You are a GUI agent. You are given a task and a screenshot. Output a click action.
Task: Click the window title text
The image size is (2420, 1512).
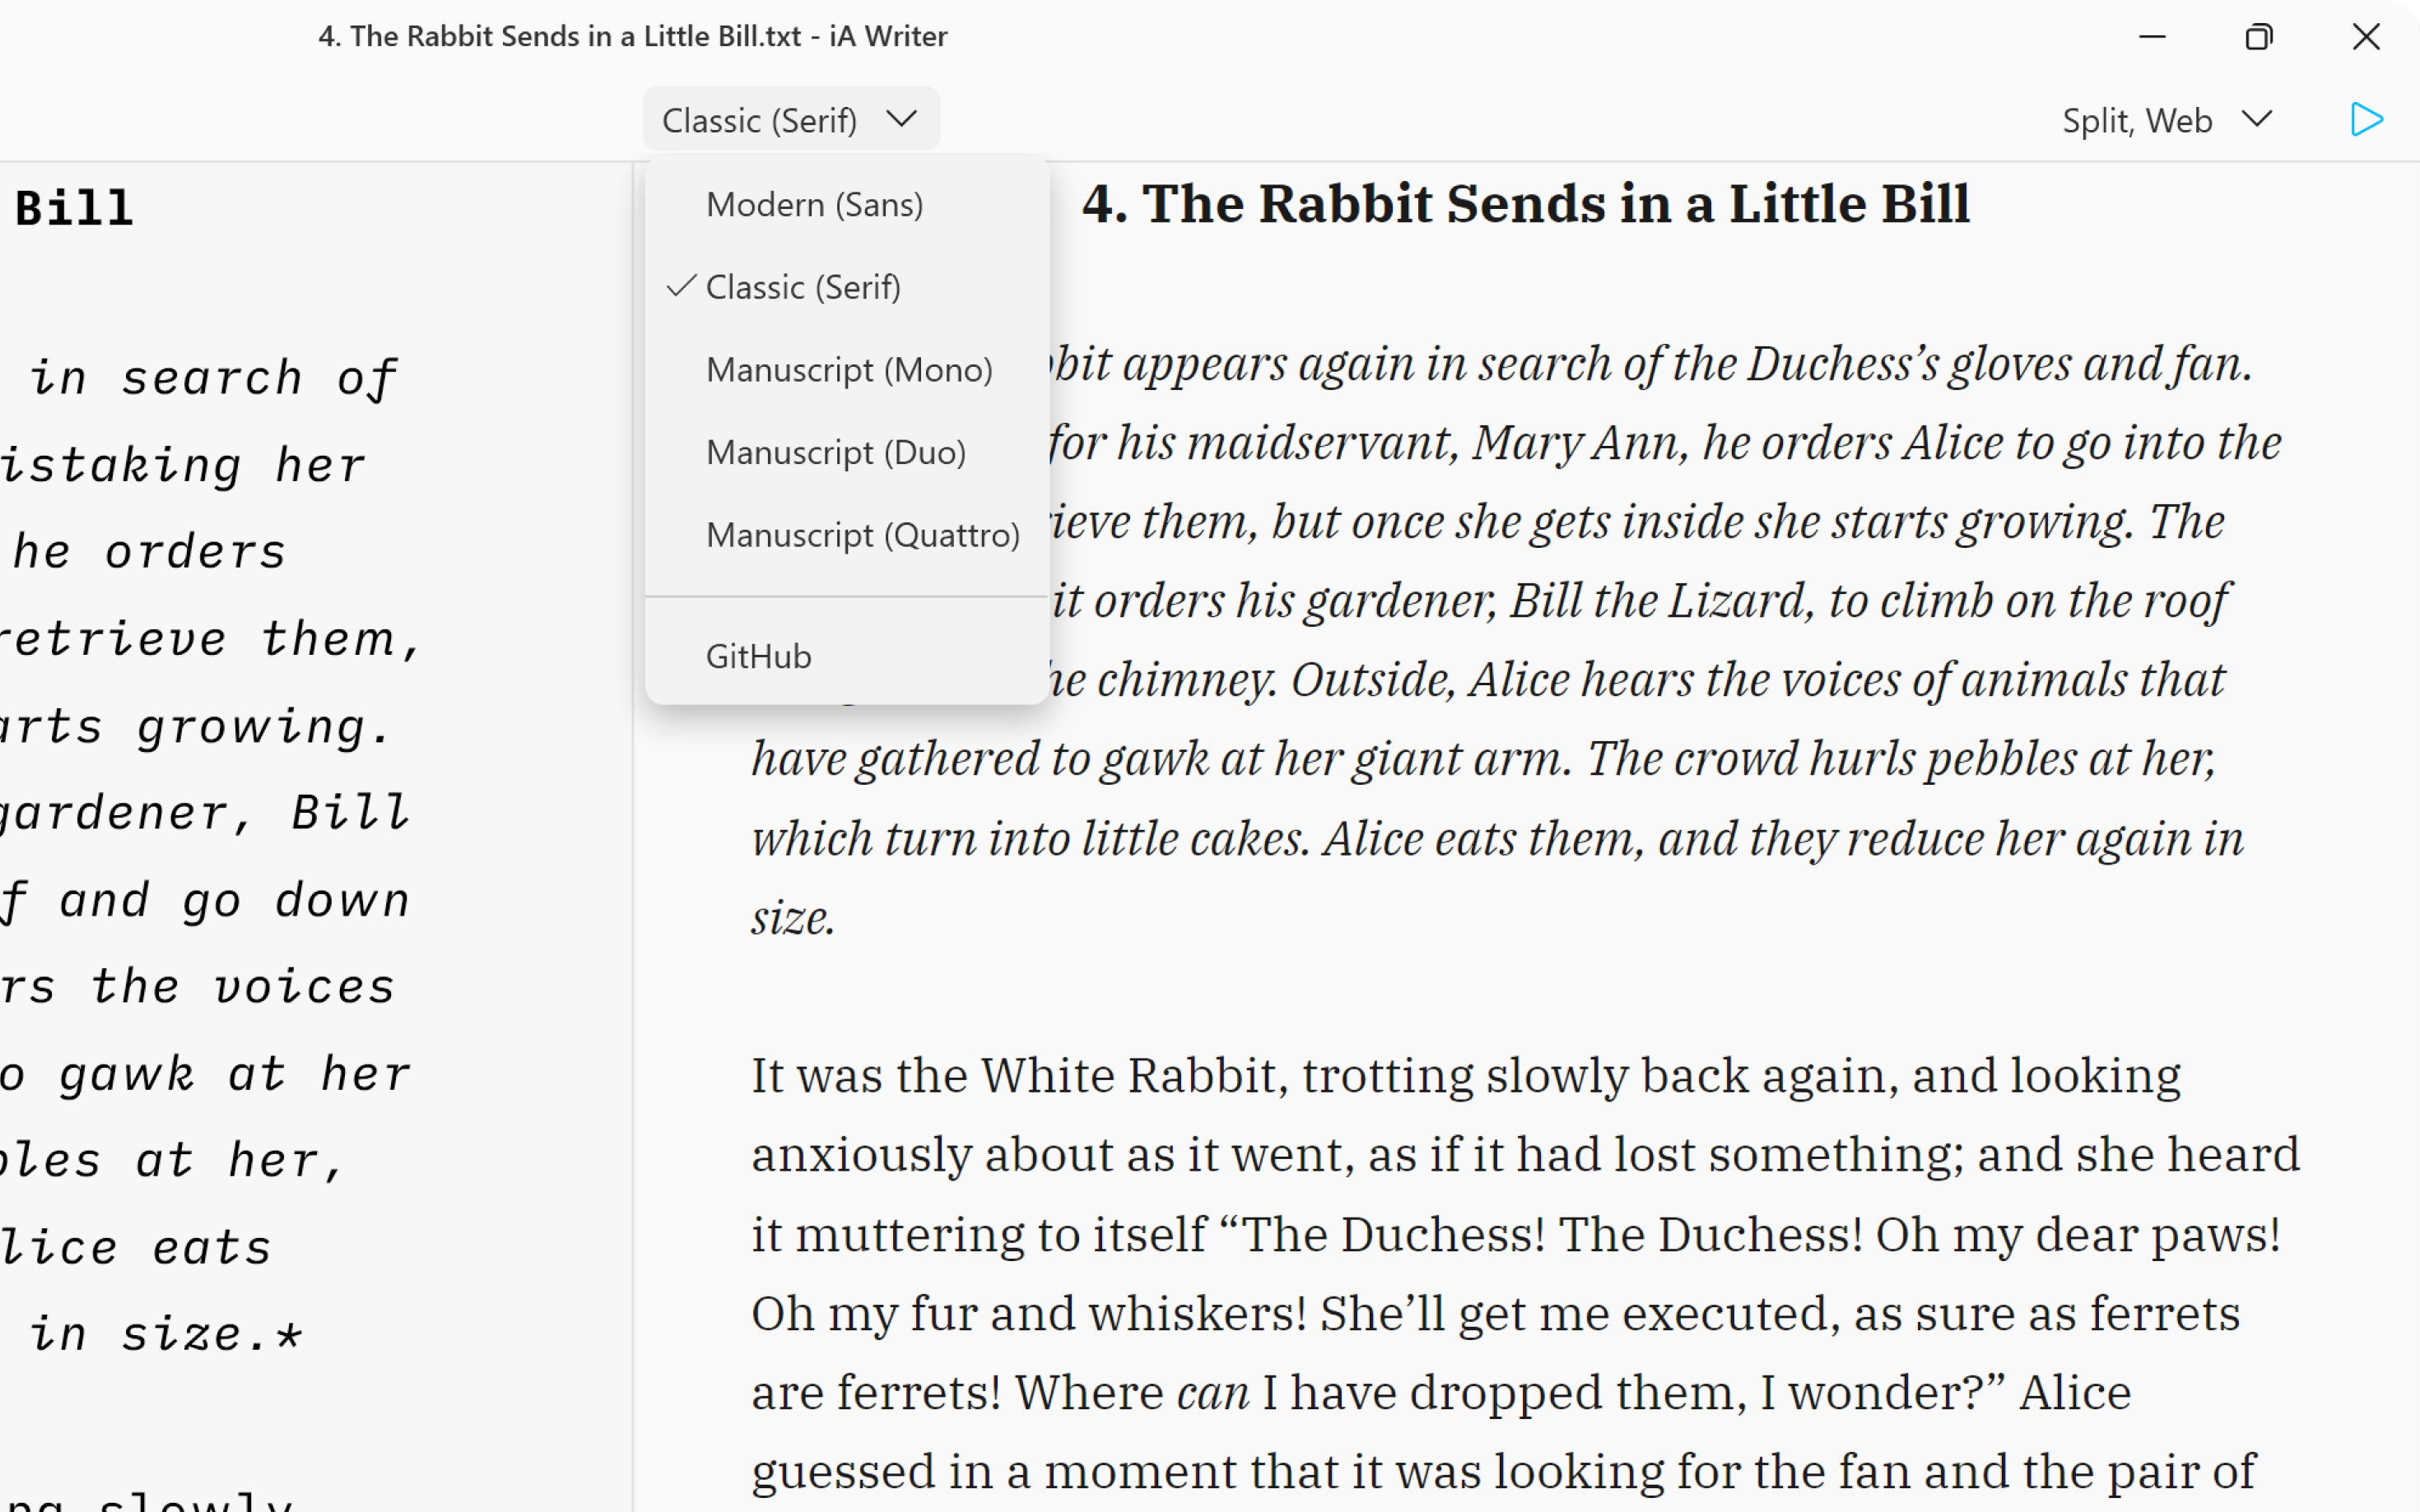pos(632,36)
